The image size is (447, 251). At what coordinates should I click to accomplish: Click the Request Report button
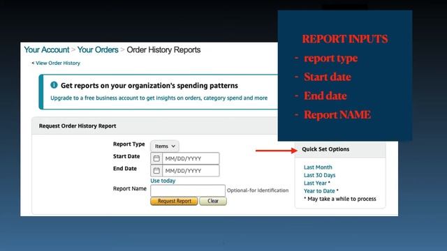click(x=174, y=201)
